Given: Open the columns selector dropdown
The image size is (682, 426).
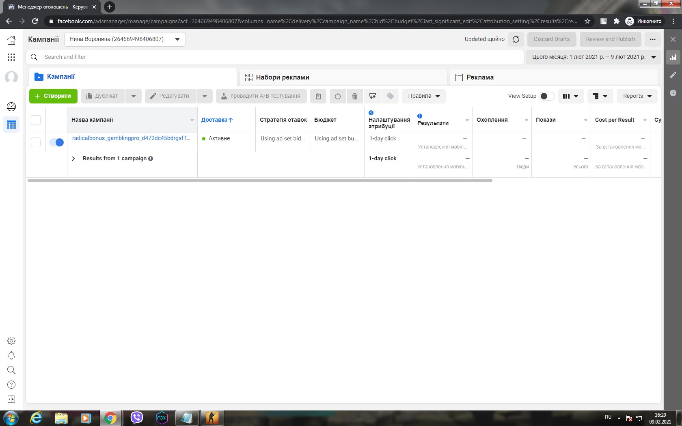Looking at the screenshot, I should (571, 96).
